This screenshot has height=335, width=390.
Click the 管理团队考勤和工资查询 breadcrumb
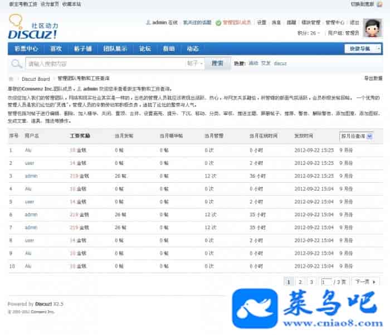pos(84,79)
